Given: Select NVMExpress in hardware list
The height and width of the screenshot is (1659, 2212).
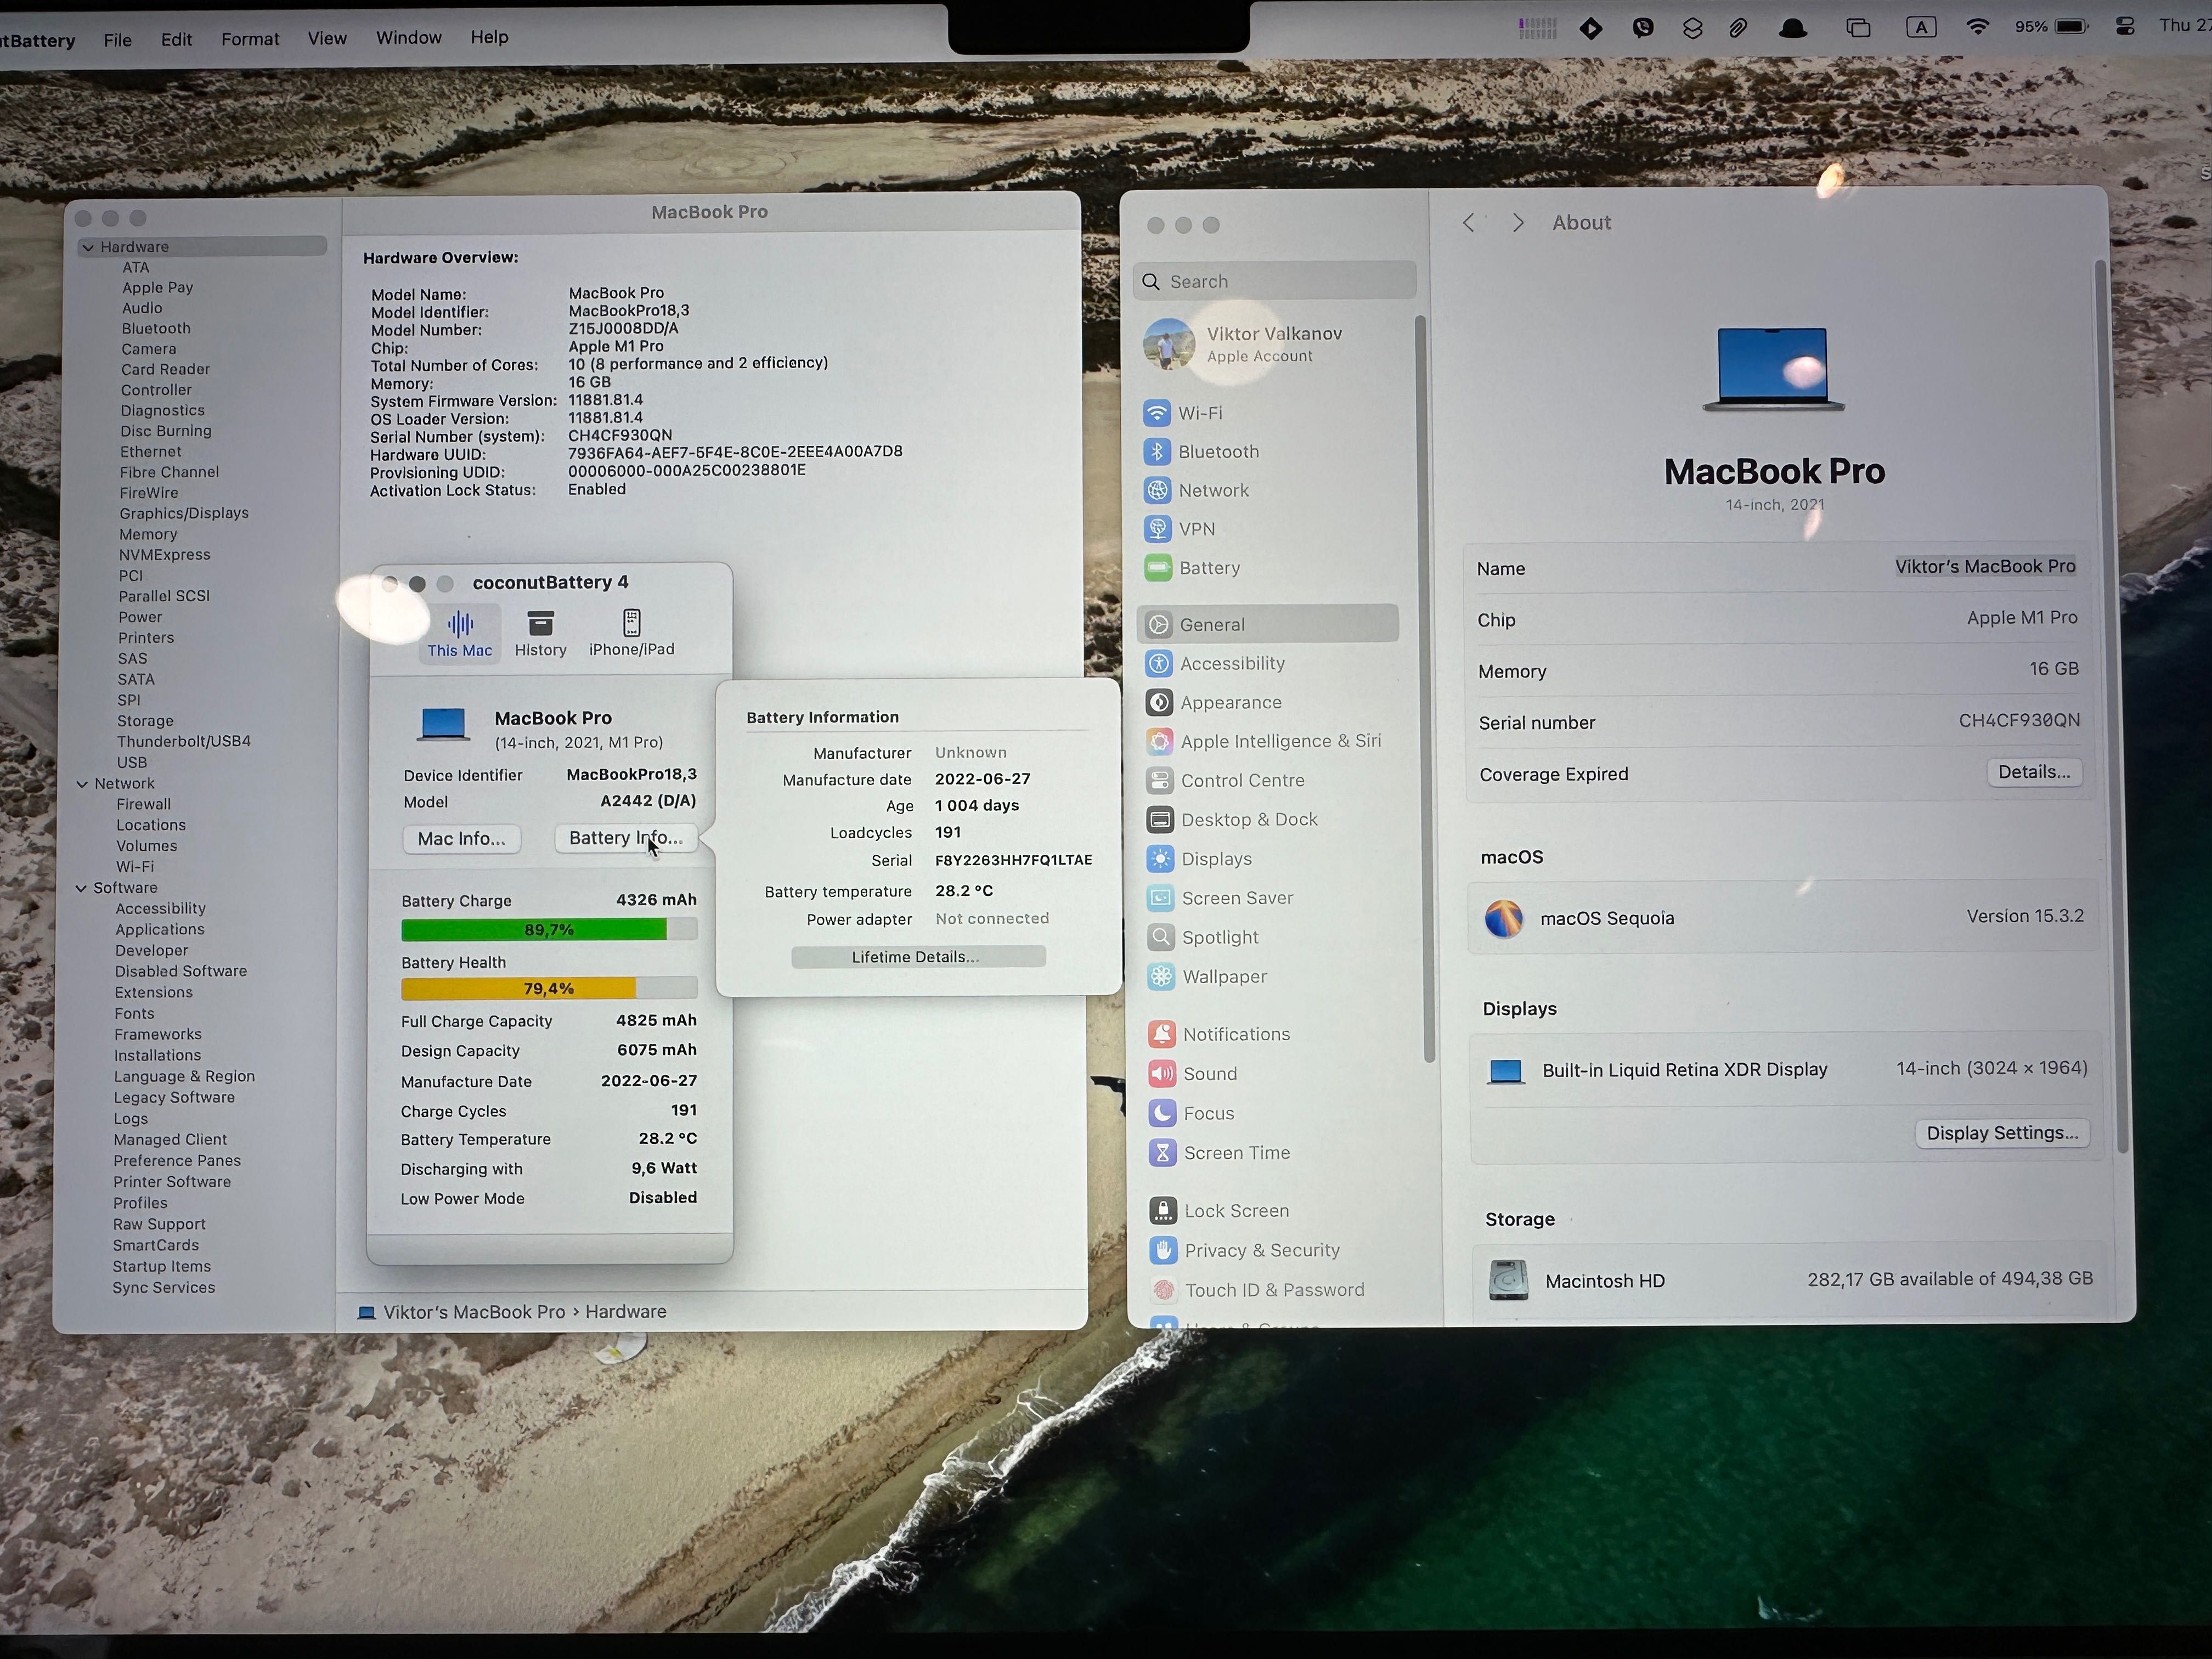Looking at the screenshot, I should pos(164,555).
